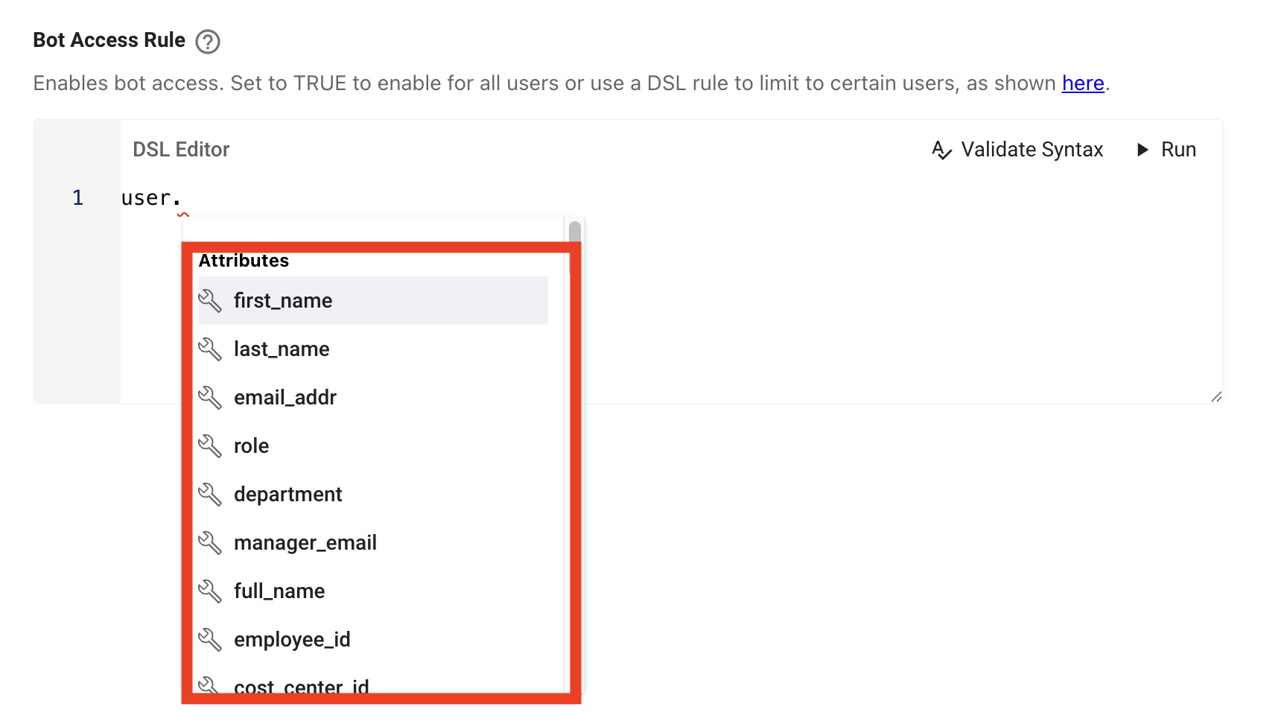
Task: Click the editor resize handle corner
Action: pos(1216,397)
